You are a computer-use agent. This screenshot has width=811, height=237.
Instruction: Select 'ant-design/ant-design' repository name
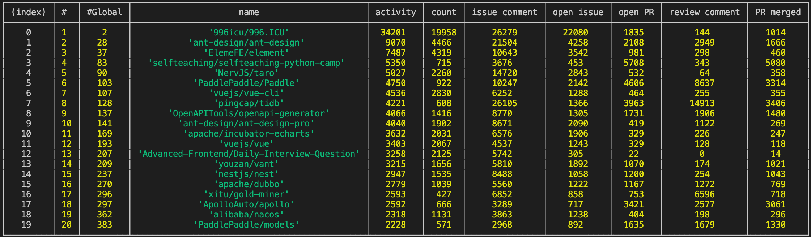[246, 43]
